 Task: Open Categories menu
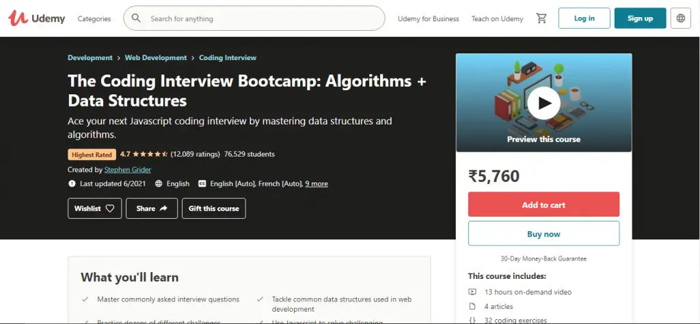coord(94,18)
